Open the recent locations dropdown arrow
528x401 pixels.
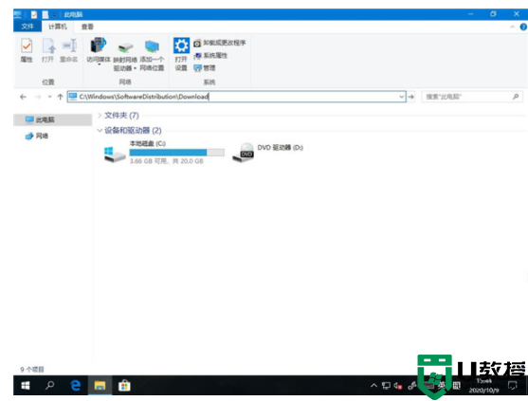pos(50,97)
